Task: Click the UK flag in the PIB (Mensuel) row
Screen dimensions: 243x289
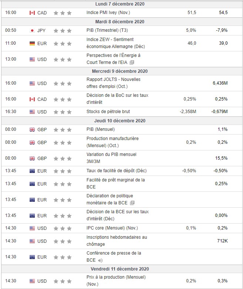Action: (32, 129)
